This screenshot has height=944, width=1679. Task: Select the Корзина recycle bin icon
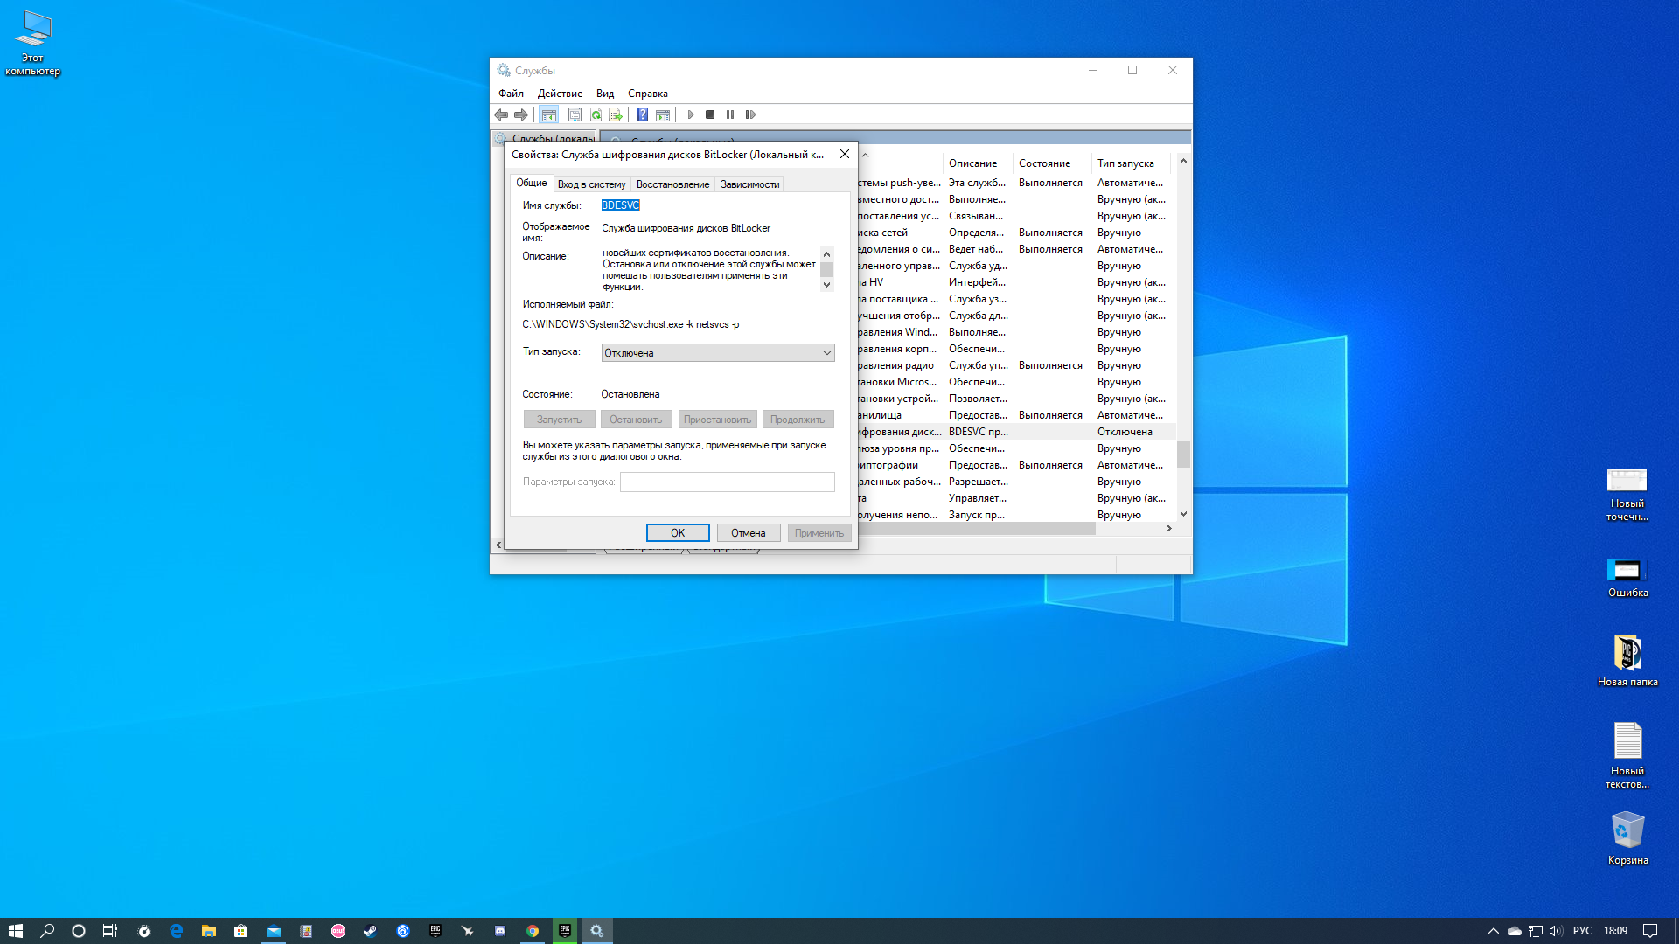(1627, 838)
